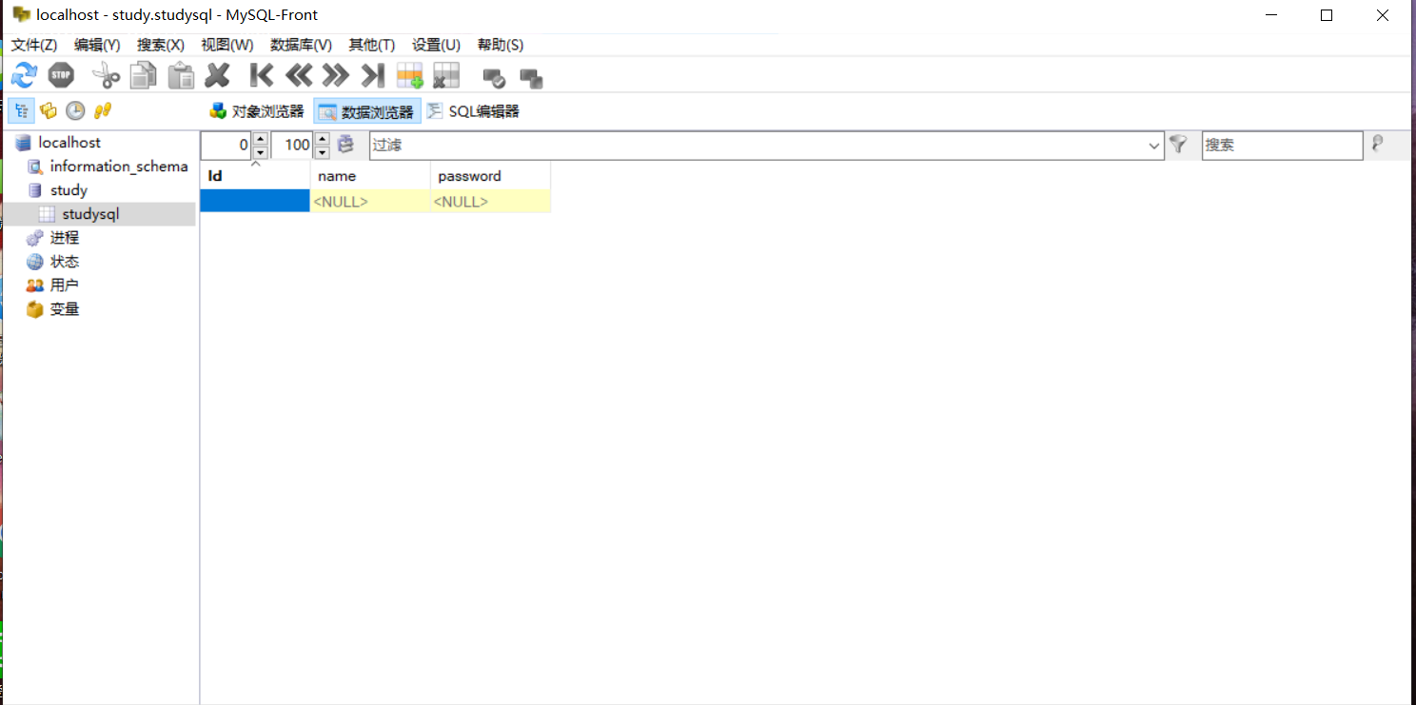Click the name column header
This screenshot has height=705, width=1416.
tap(370, 175)
